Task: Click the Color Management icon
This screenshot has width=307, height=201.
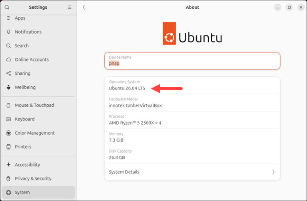Action: [x=8, y=133]
